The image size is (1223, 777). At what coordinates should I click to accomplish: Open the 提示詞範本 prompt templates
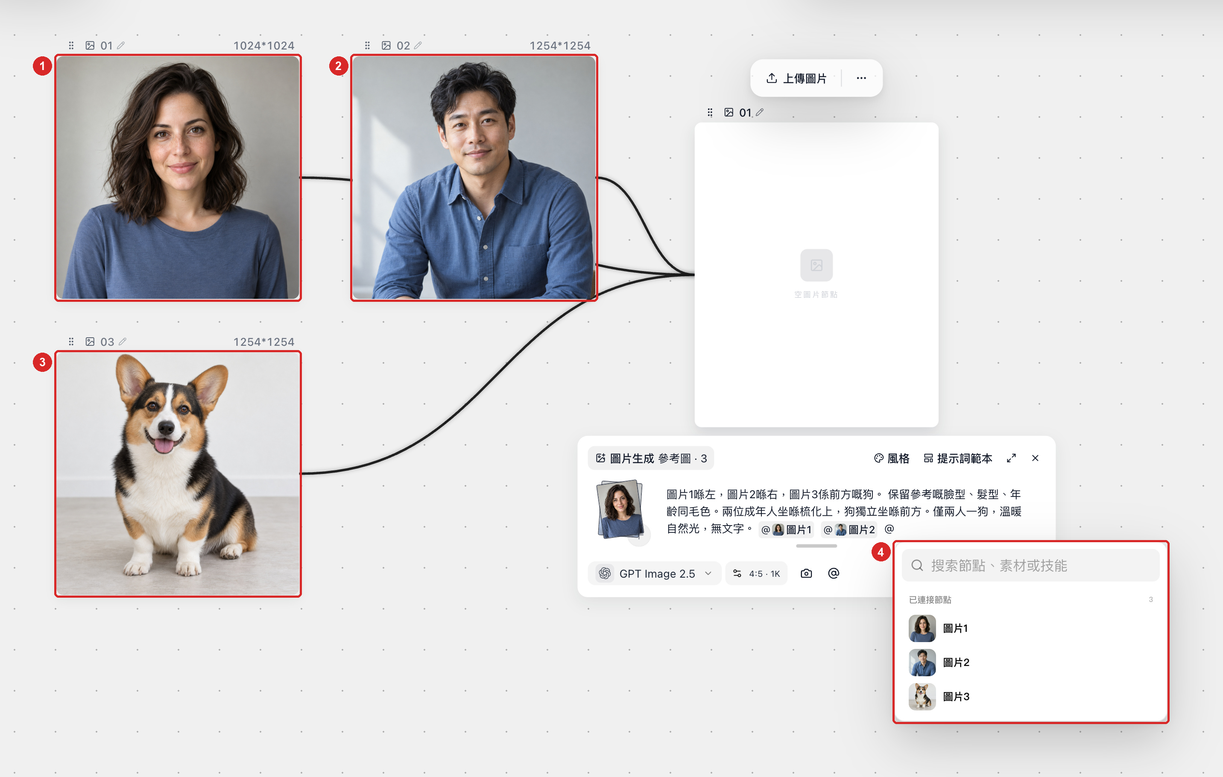point(958,459)
